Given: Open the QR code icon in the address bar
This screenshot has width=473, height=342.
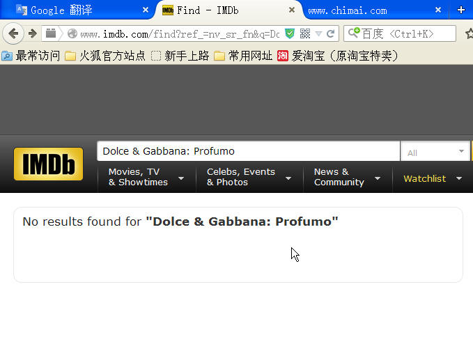Looking at the screenshot, I should pyautogui.click(x=305, y=33).
